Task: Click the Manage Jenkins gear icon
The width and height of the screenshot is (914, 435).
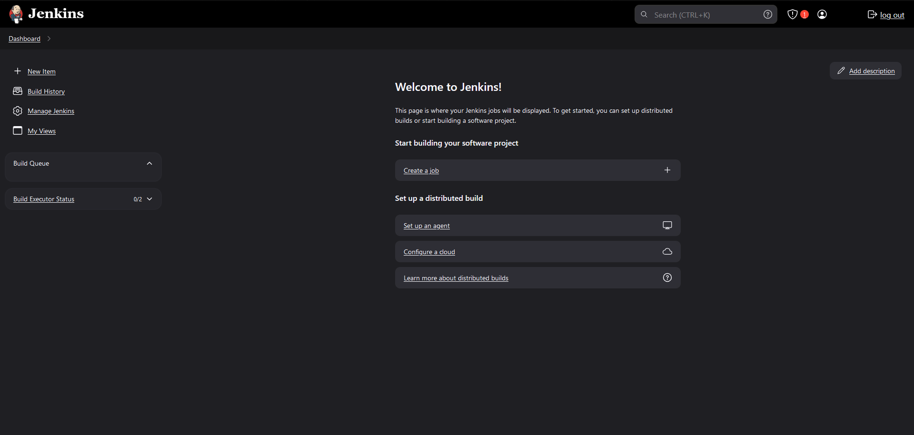Action: (18, 111)
